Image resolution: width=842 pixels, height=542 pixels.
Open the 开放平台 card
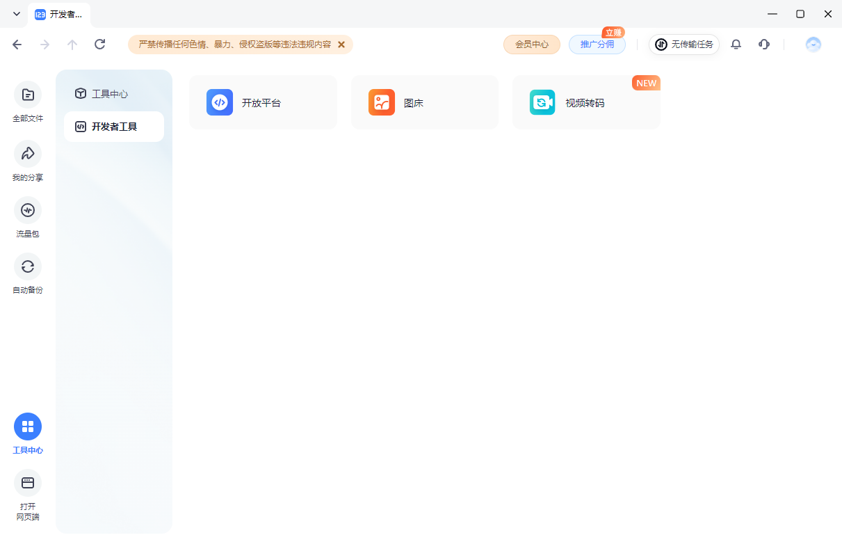(x=263, y=102)
